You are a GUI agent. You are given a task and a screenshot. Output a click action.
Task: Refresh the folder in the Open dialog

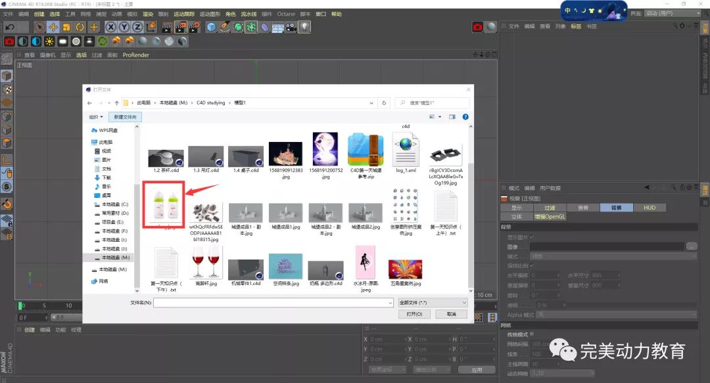pos(384,103)
